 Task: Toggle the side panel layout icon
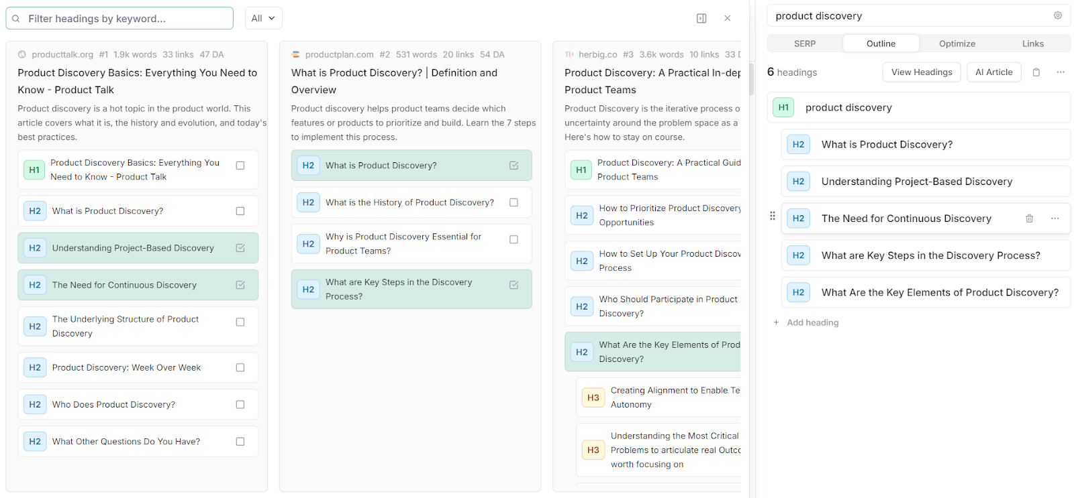pos(701,19)
